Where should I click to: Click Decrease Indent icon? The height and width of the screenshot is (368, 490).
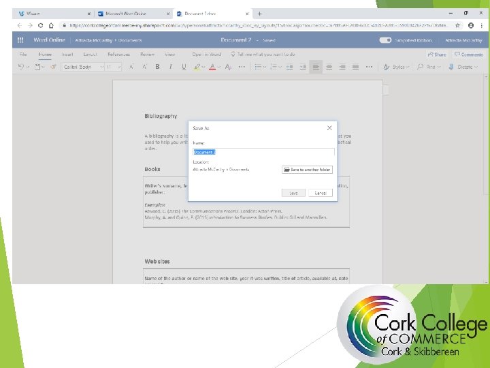[290, 67]
